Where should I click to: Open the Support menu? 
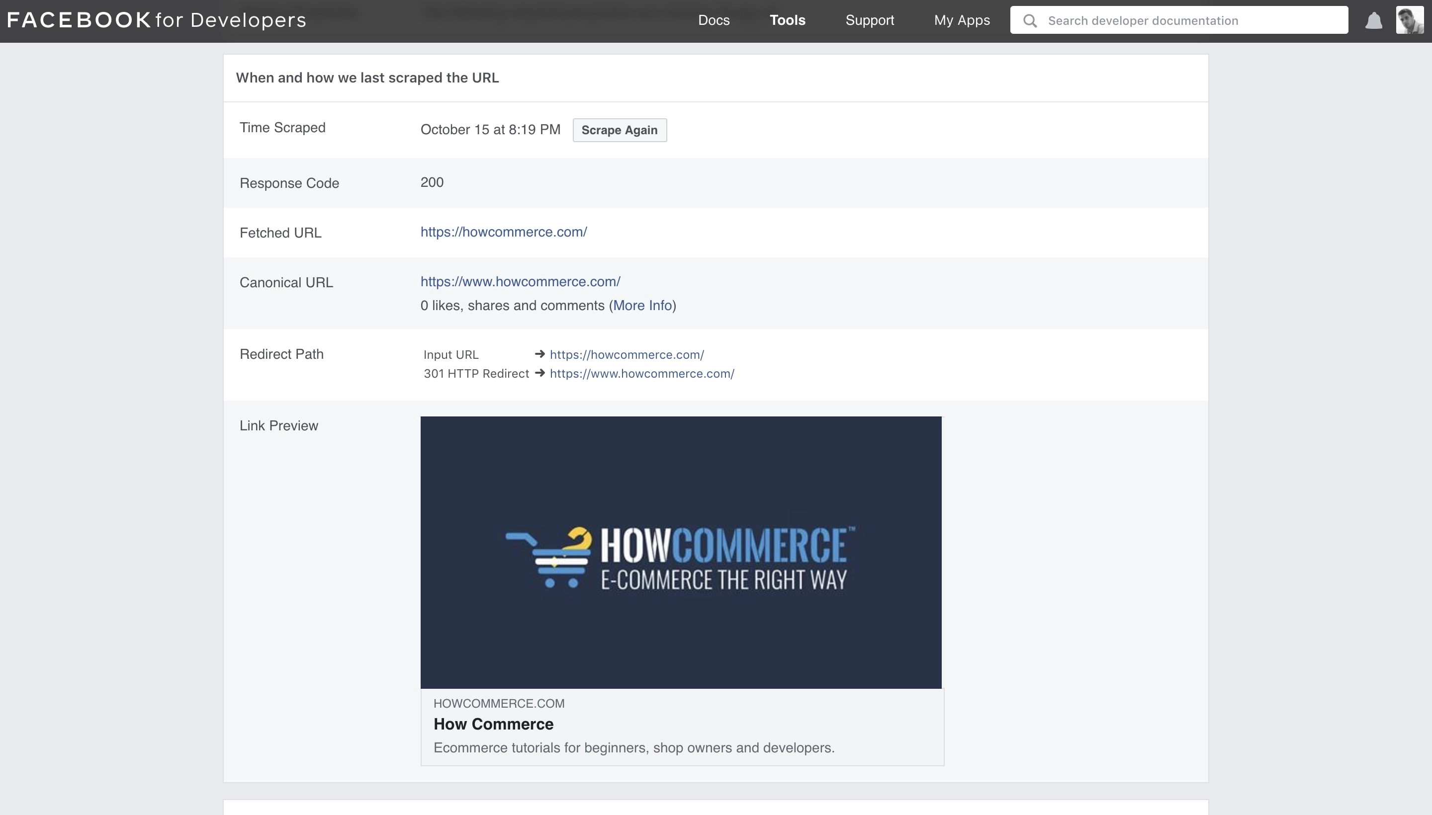(x=870, y=20)
